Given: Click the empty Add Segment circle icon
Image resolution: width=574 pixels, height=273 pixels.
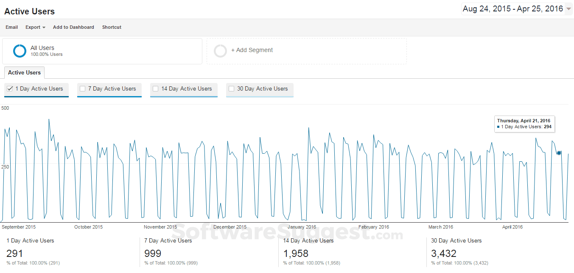Looking at the screenshot, I should click(x=220, y=51).
